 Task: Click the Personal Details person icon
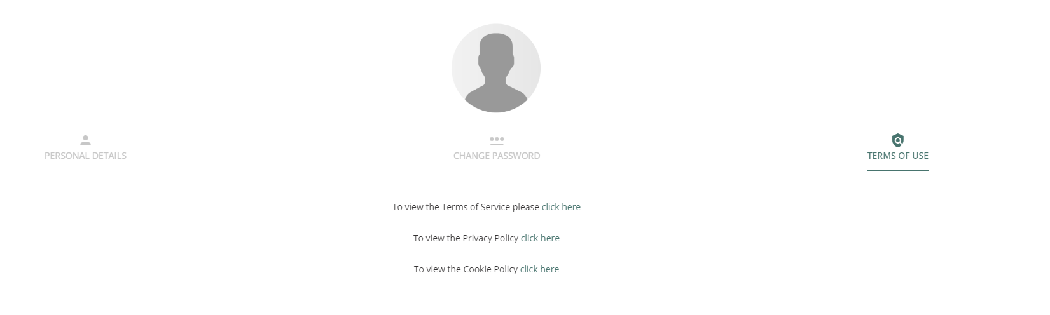[x=85, y=140]
